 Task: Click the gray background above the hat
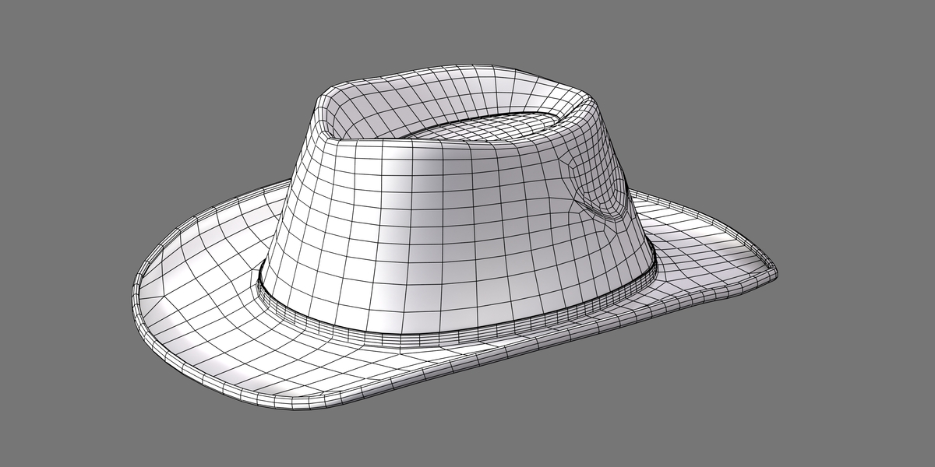click(x=467, y=31)
